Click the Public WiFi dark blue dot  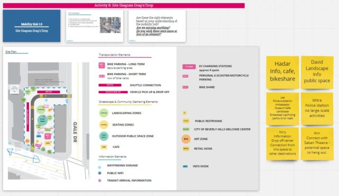coord(100,173)
